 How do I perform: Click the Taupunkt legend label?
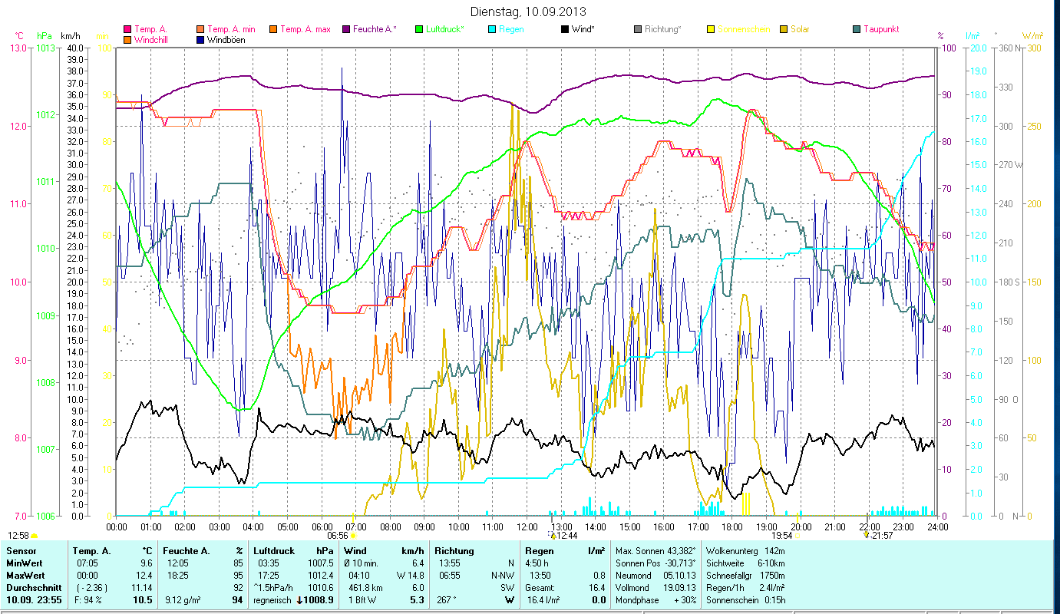coord(881,29)
